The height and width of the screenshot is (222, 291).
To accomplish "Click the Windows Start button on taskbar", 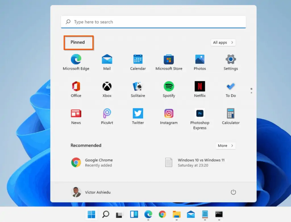I will pos(91,214).
